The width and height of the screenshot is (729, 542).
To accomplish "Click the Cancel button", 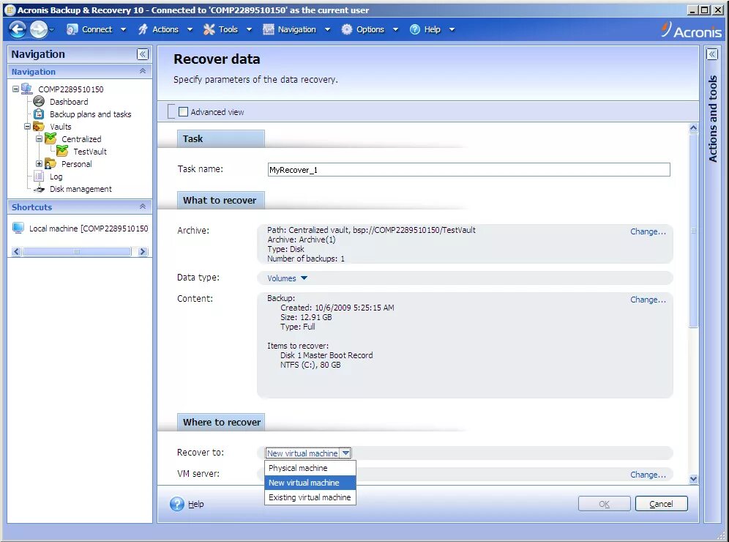I will [x=661, y=504].
